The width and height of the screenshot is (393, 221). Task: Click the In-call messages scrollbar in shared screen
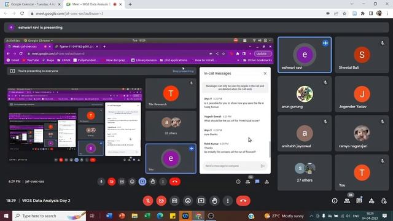pyautogui.click(x=270, y=149)
